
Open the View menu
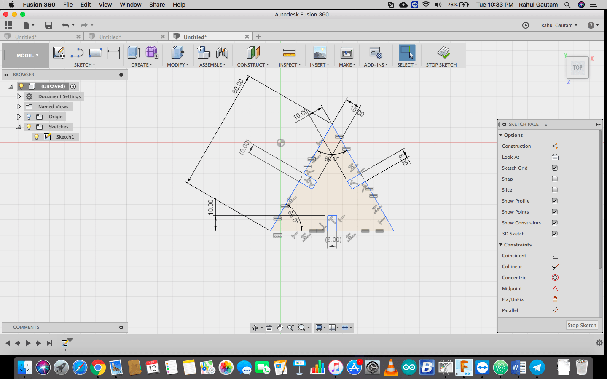[105, 5]
